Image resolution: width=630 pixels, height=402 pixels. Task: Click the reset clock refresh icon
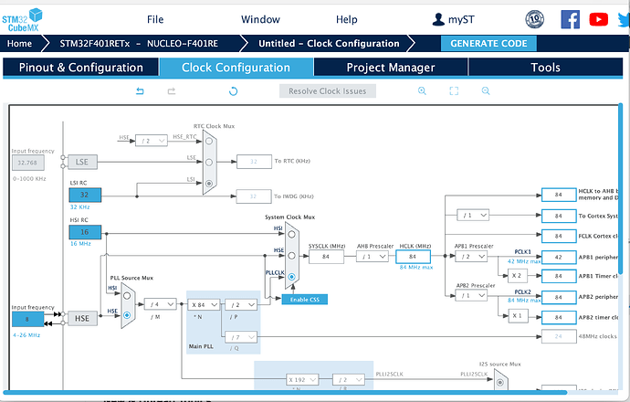coord(233,91)
